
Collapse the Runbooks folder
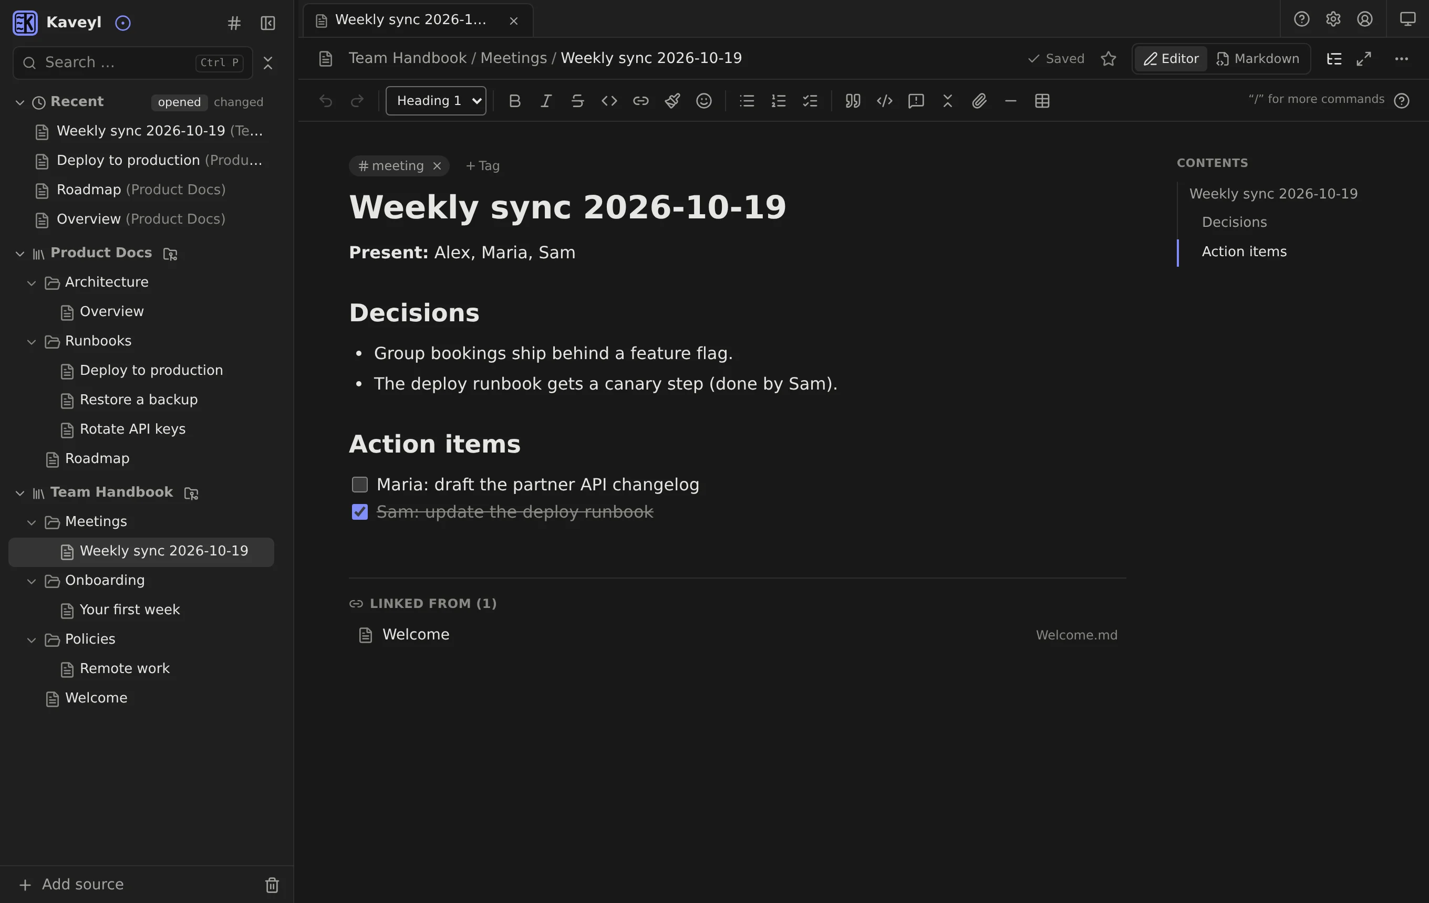coord(32,342)
